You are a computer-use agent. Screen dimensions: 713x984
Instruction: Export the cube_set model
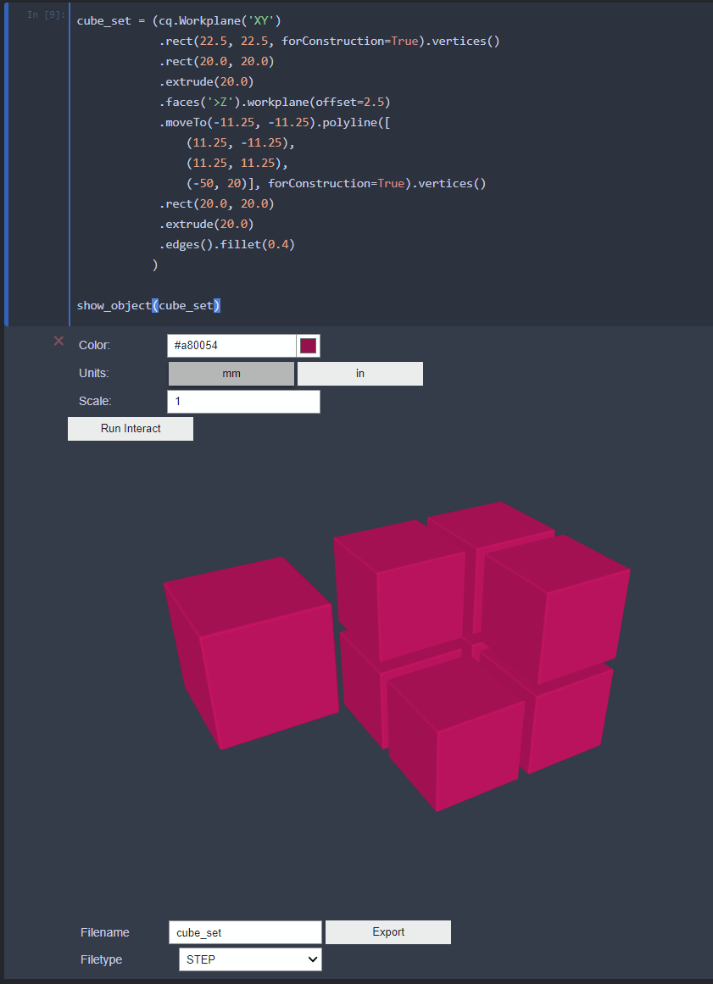point(387,931)
